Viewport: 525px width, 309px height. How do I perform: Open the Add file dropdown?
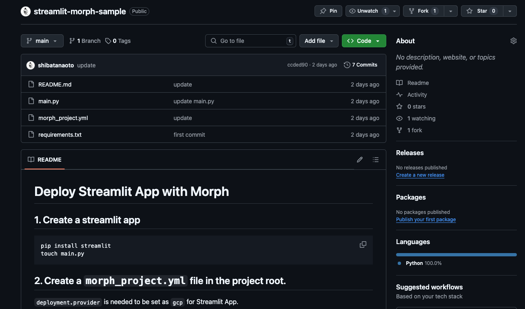point(319,41)
